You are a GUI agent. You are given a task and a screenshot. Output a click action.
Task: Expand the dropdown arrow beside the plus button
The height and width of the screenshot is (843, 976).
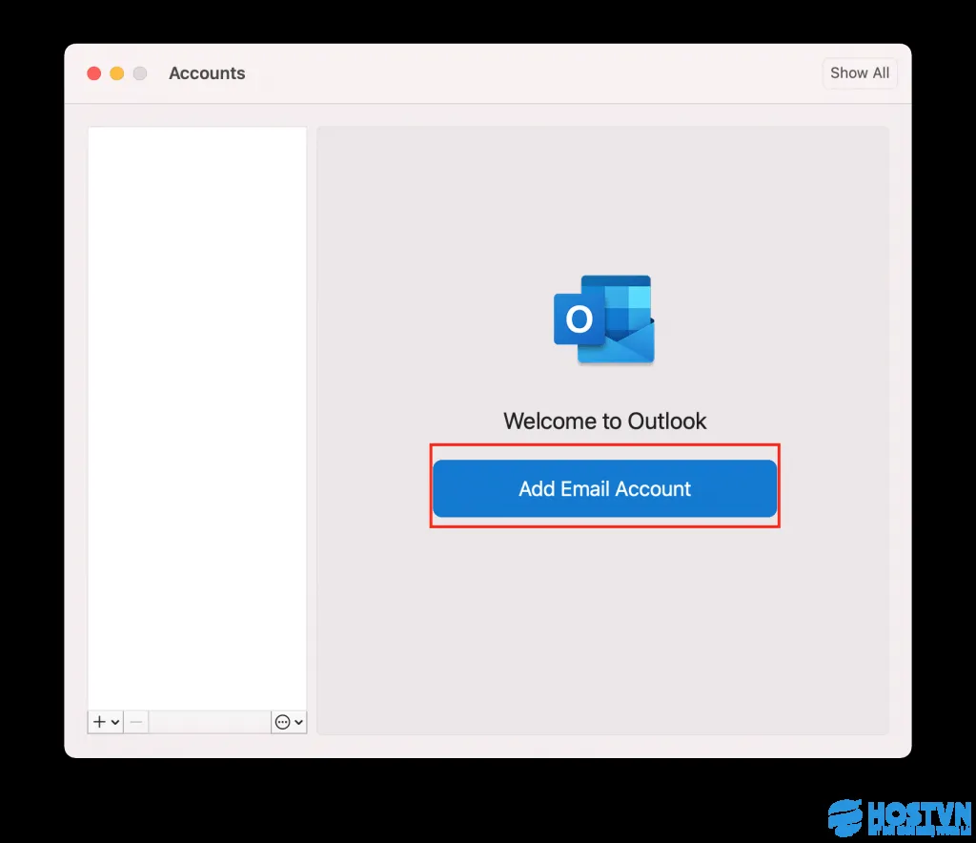(x=115, y=722)
